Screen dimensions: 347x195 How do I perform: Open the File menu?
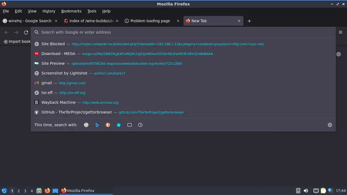(x=6, y=11)
